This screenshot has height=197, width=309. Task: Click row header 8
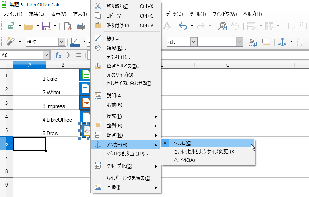click(x=6, y=171)
